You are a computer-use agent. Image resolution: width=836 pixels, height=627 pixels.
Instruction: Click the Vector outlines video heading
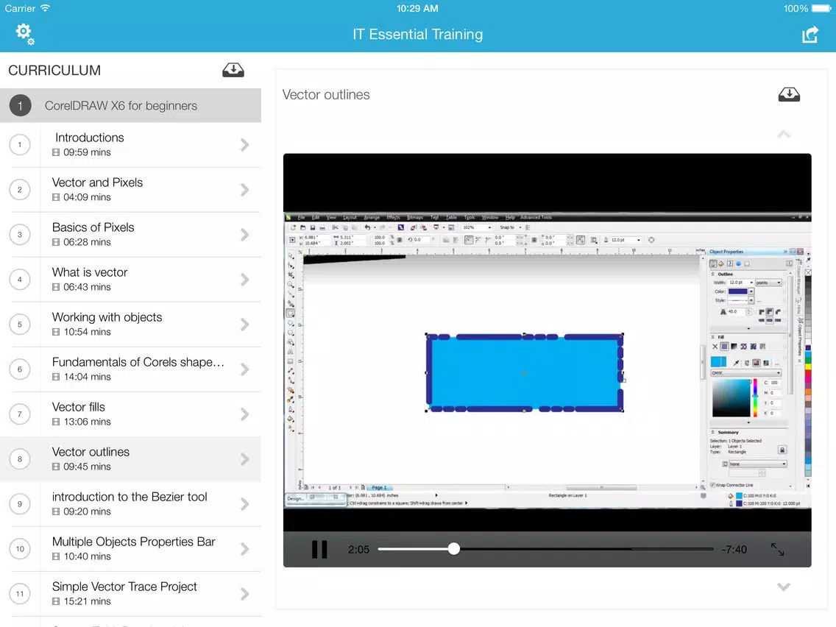[x=326, y=94]
